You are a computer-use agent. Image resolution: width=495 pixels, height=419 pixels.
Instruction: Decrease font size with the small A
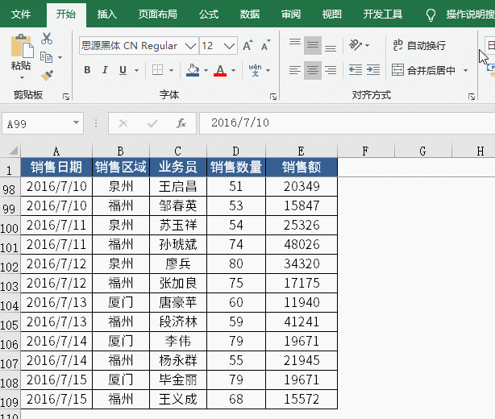[266, 46]
